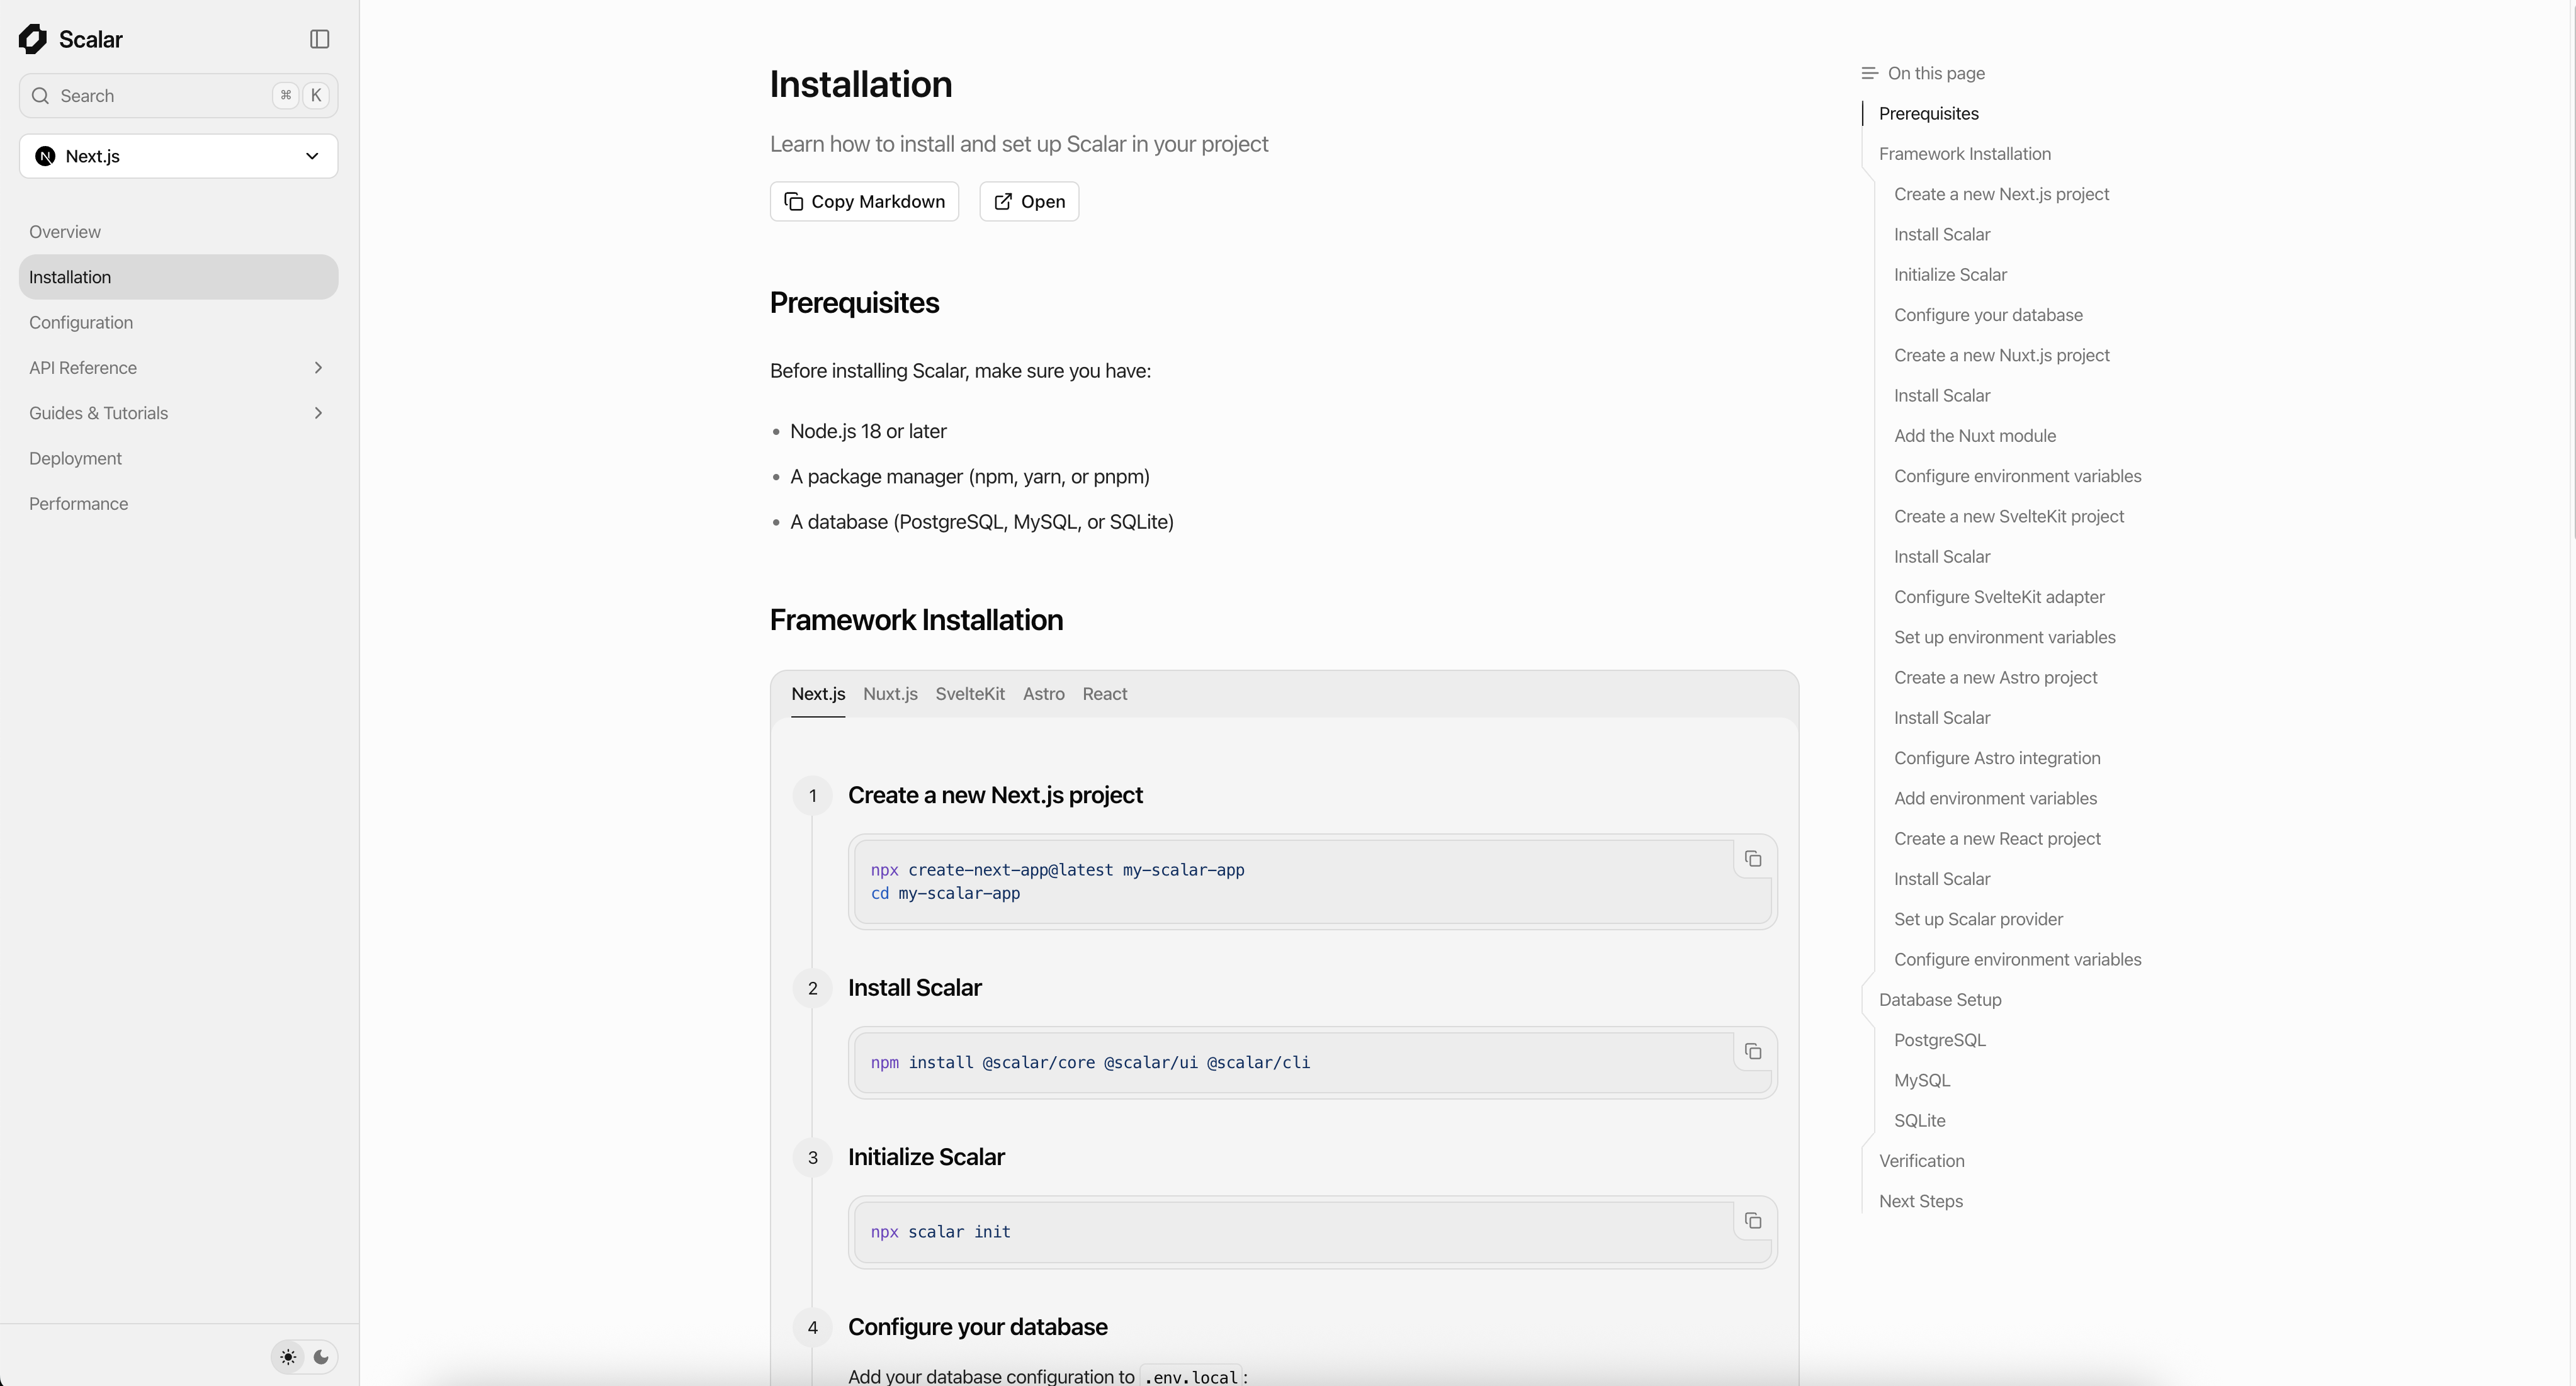This screenshot has height=1386, width=2576.
Task: Jump to SQLite in outline
Action: tap(1919, 1121)
